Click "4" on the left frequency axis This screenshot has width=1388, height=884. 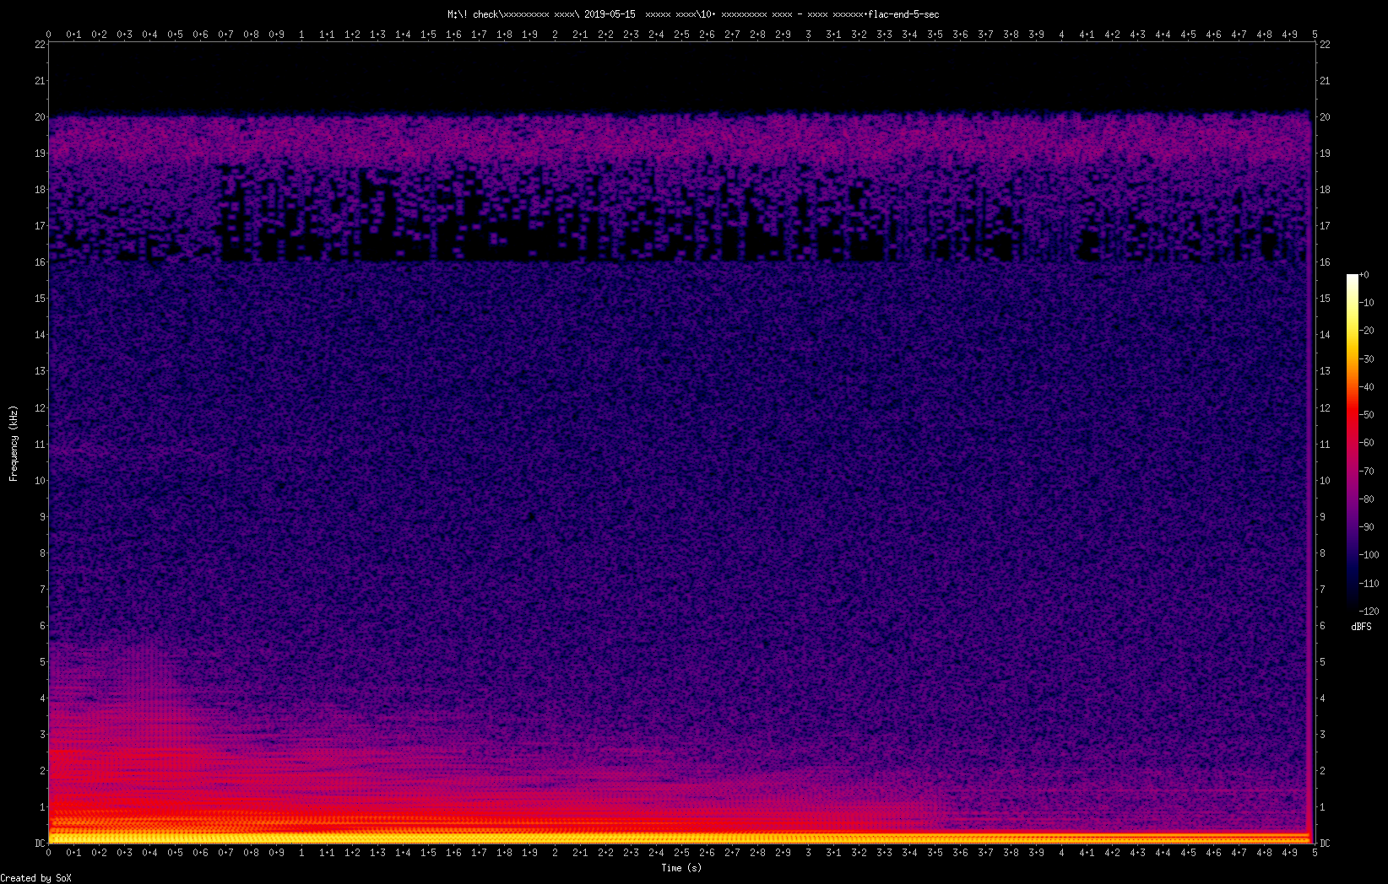(43, 698)
